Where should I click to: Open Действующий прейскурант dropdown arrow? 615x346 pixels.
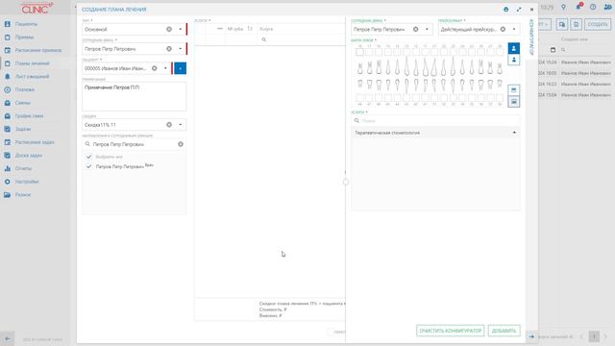pos(514,29)
